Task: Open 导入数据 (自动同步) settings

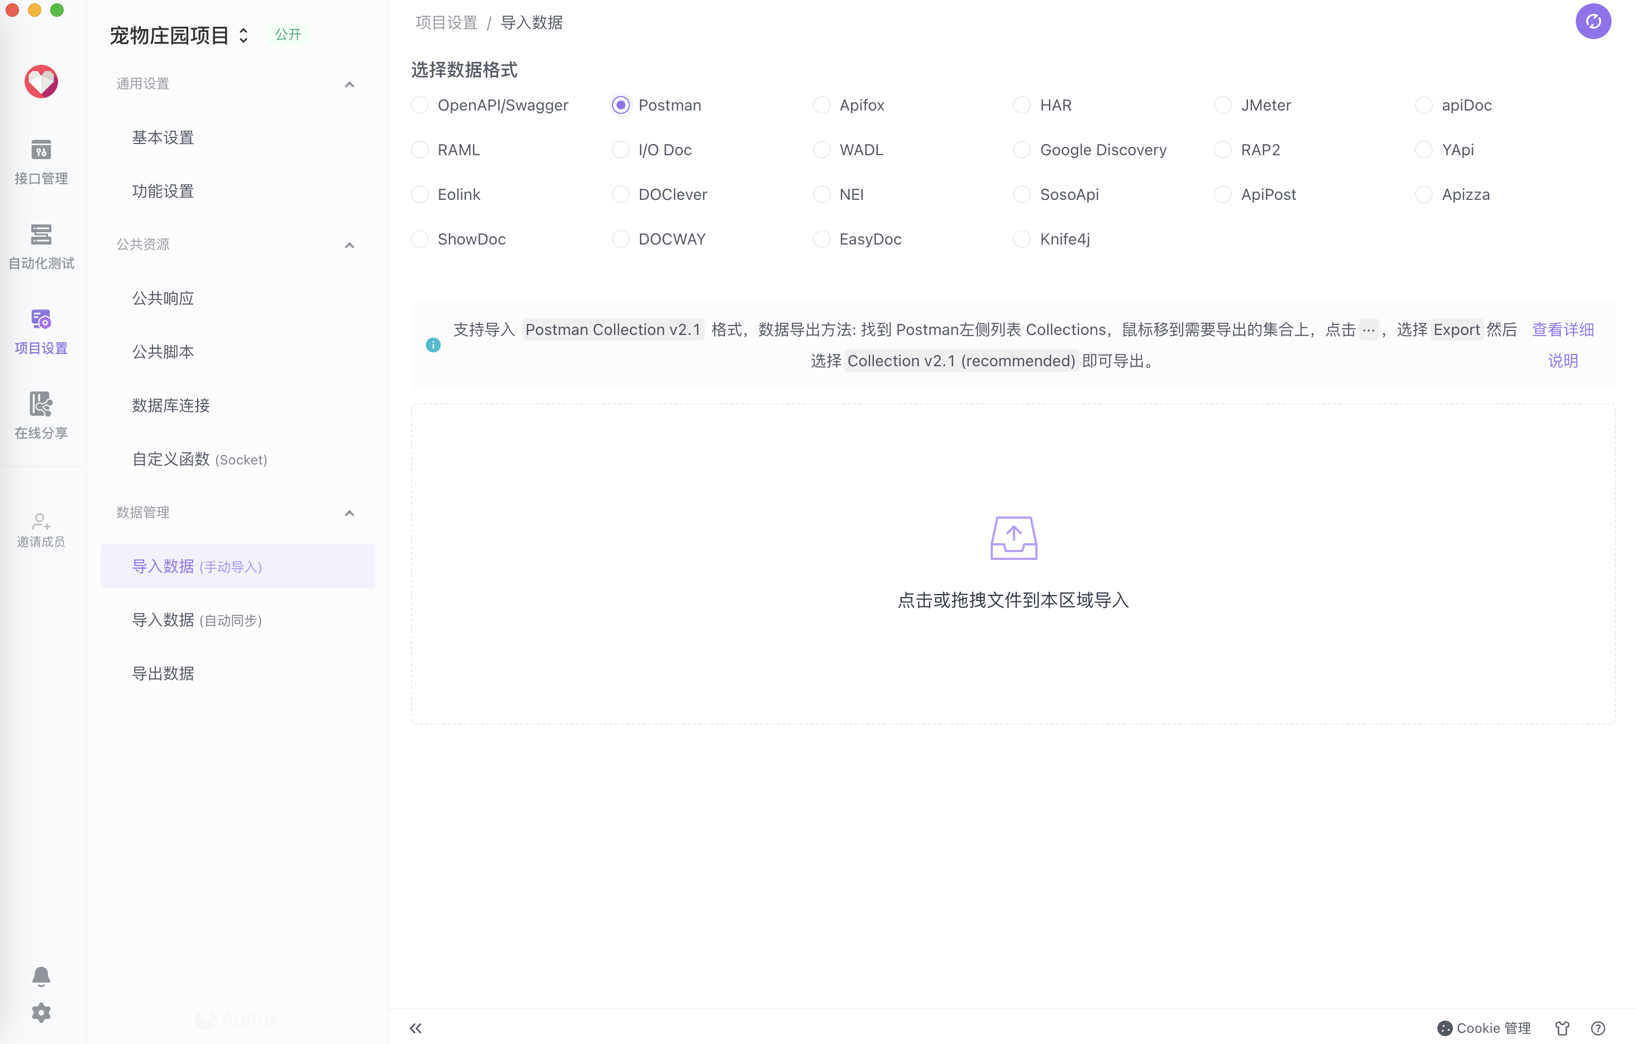Action: (x=197, y=620)
